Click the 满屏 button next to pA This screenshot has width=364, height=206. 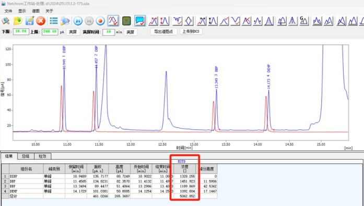click(73, 32)
